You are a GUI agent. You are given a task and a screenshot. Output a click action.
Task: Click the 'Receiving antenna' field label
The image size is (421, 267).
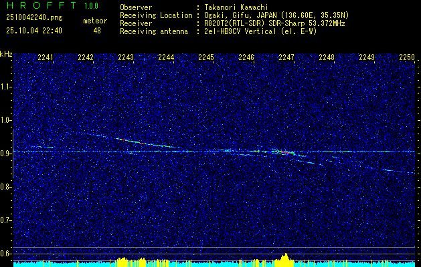point(154,31)
